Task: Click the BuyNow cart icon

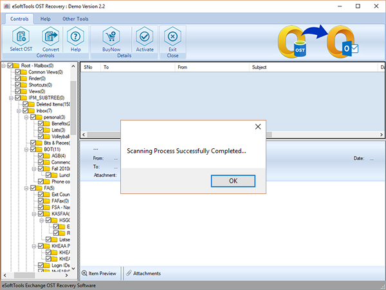Action: point(111,37)
